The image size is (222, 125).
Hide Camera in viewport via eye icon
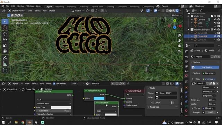click(215, 19)
